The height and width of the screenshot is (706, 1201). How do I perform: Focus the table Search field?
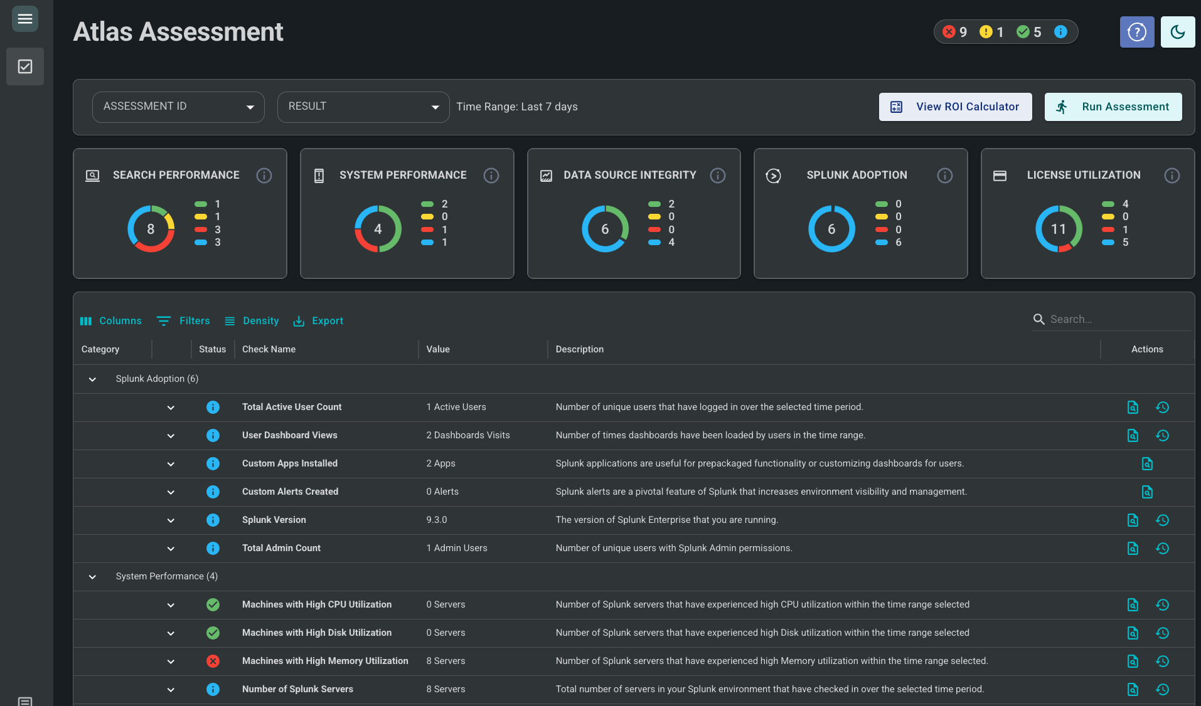pyautogui.click(x=1111, y=319)
